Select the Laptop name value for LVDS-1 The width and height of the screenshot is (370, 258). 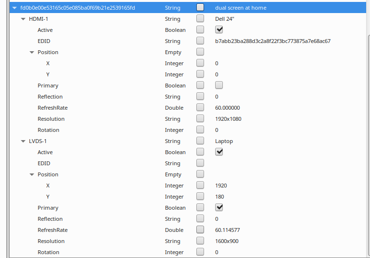(x=224, y=141)
